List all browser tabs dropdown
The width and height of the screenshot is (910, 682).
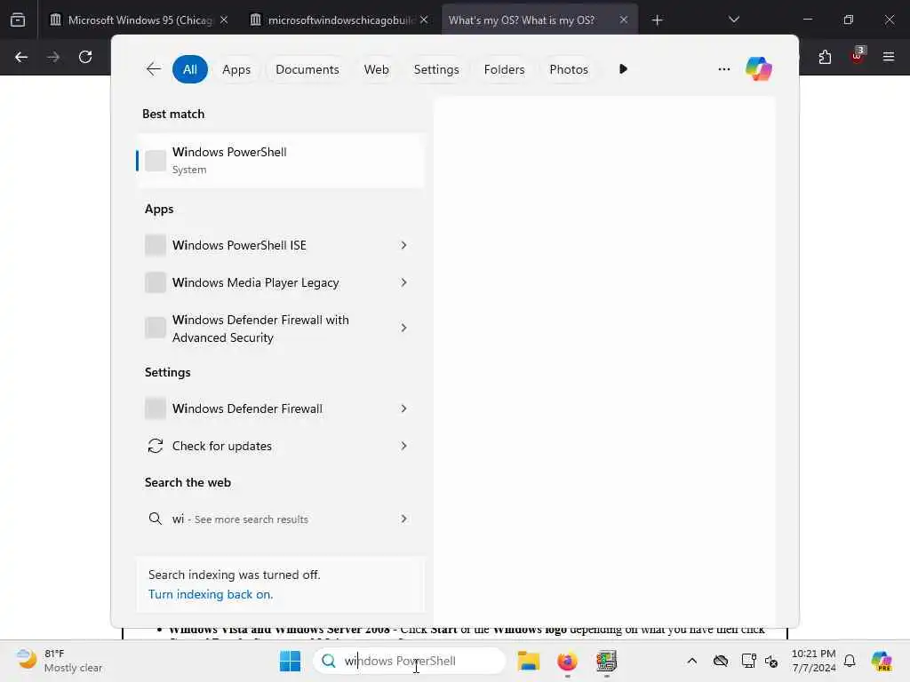click(733, 20)
